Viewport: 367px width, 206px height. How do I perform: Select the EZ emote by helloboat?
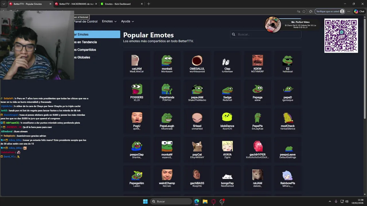[288, 64]
